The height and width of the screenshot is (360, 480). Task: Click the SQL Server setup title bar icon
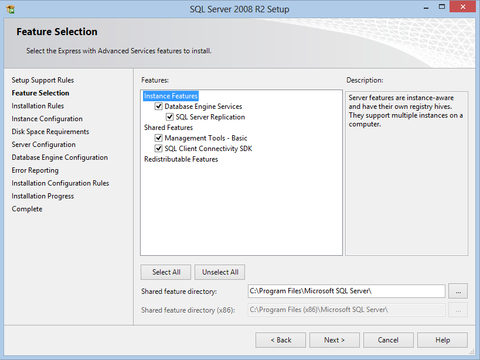tap(10, 9)
